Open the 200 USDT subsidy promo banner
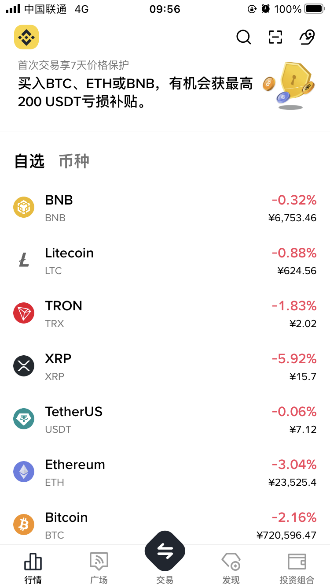Viewport: 330px width, 588px height. pyautogui.click(x=136, y=93)
